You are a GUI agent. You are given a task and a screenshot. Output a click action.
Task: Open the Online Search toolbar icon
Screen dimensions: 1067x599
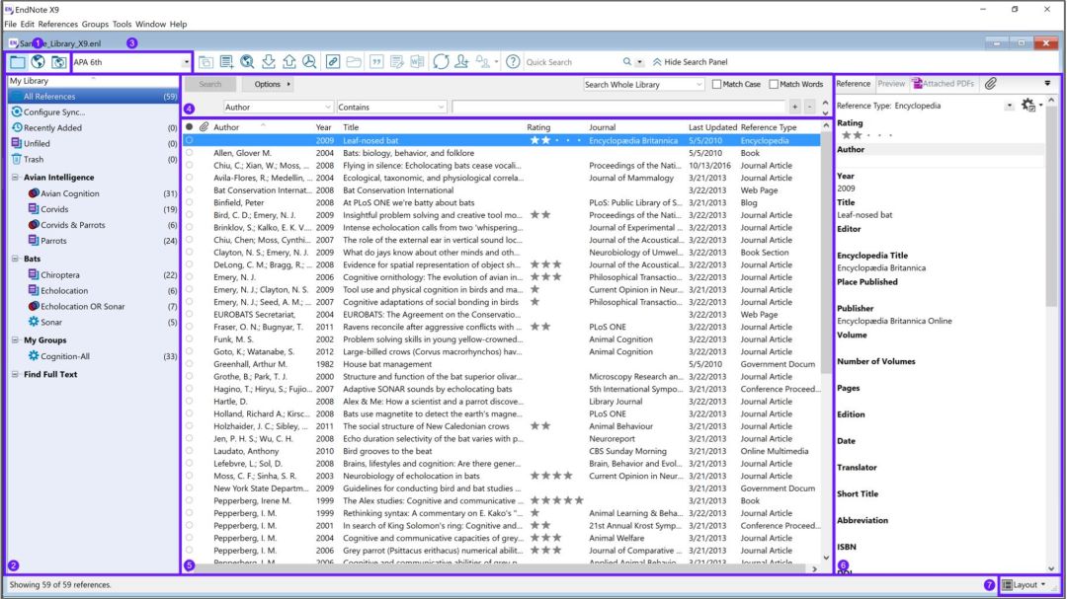click(248, 62)
